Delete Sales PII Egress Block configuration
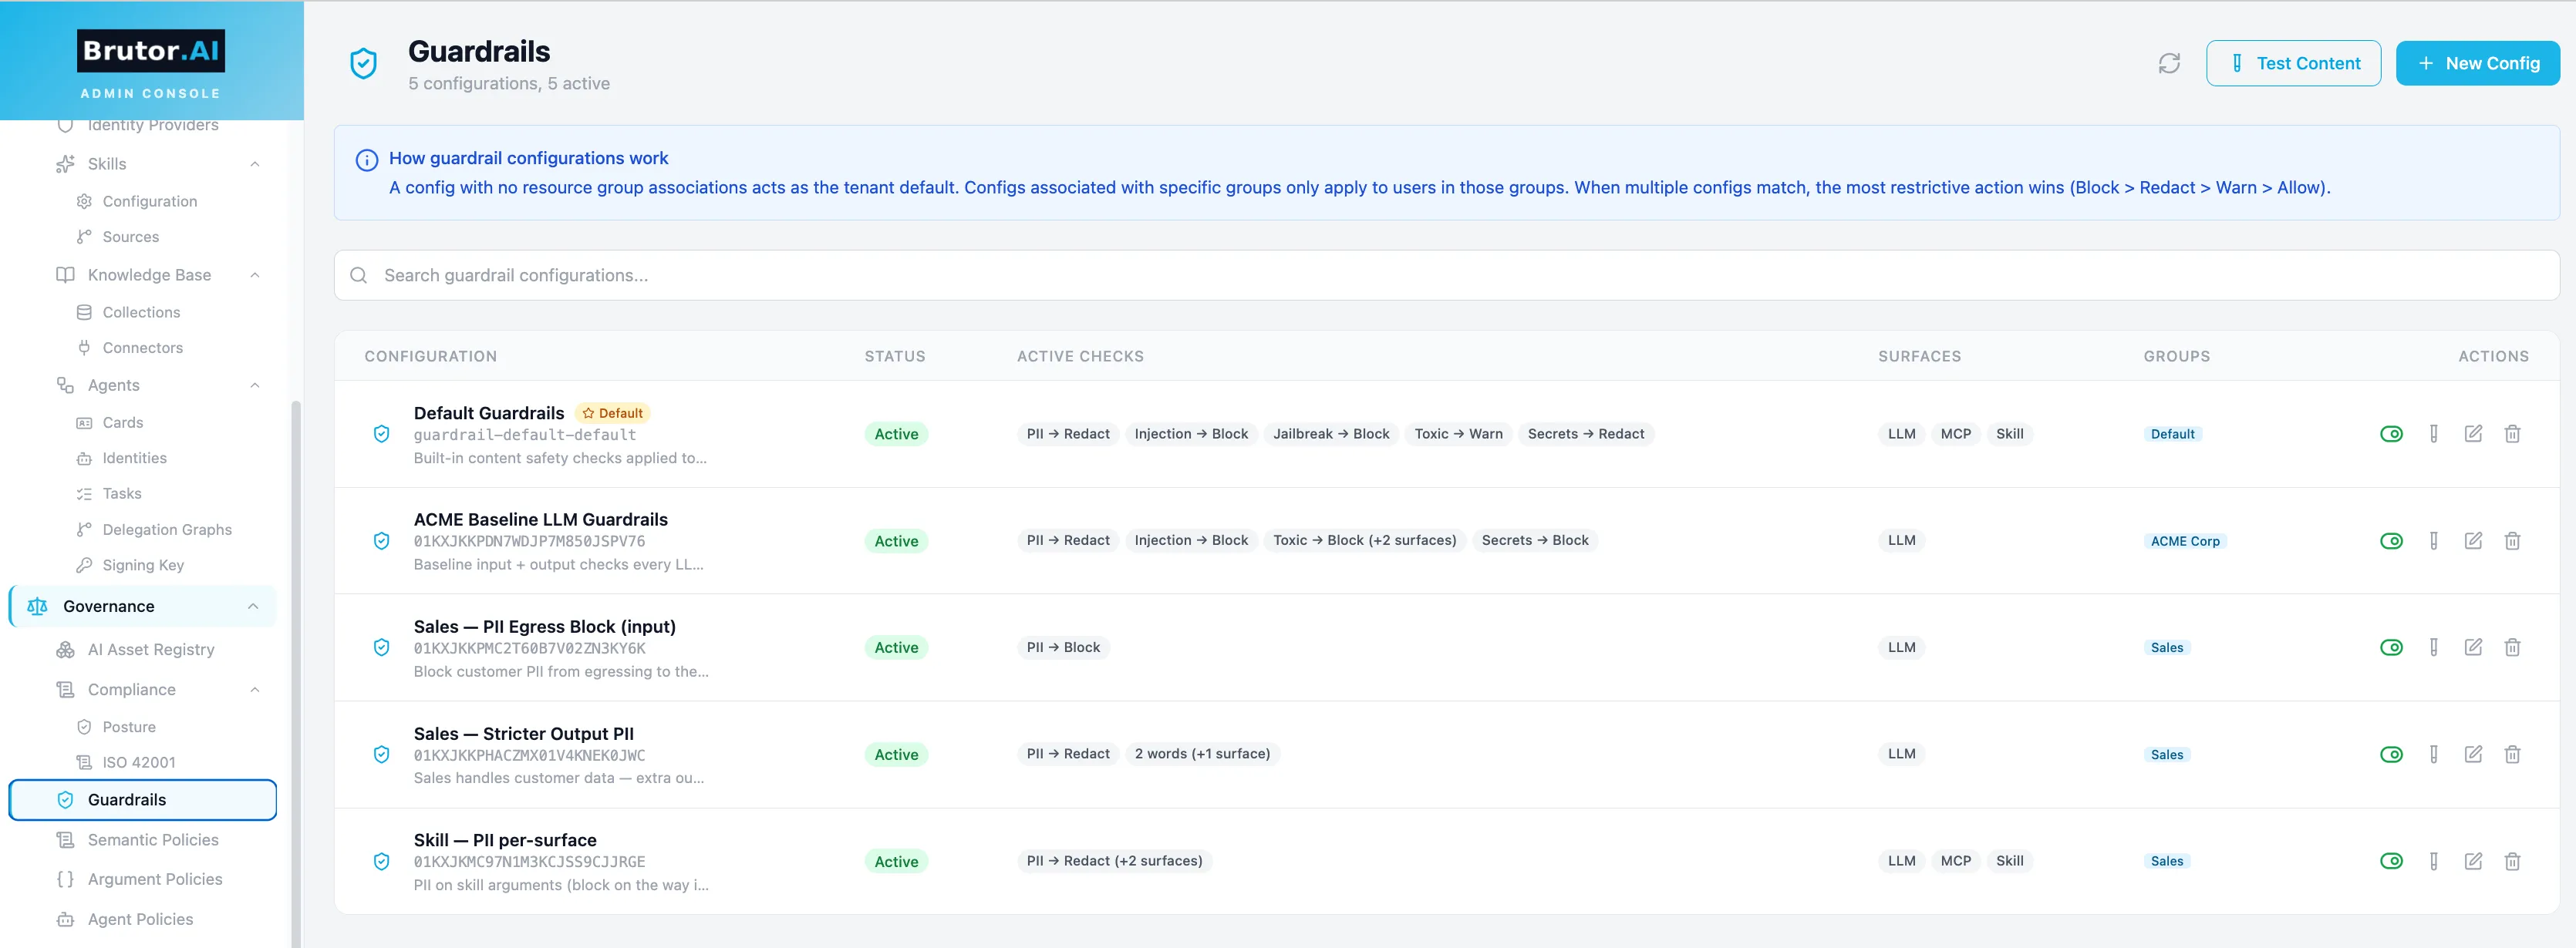 2512,647
